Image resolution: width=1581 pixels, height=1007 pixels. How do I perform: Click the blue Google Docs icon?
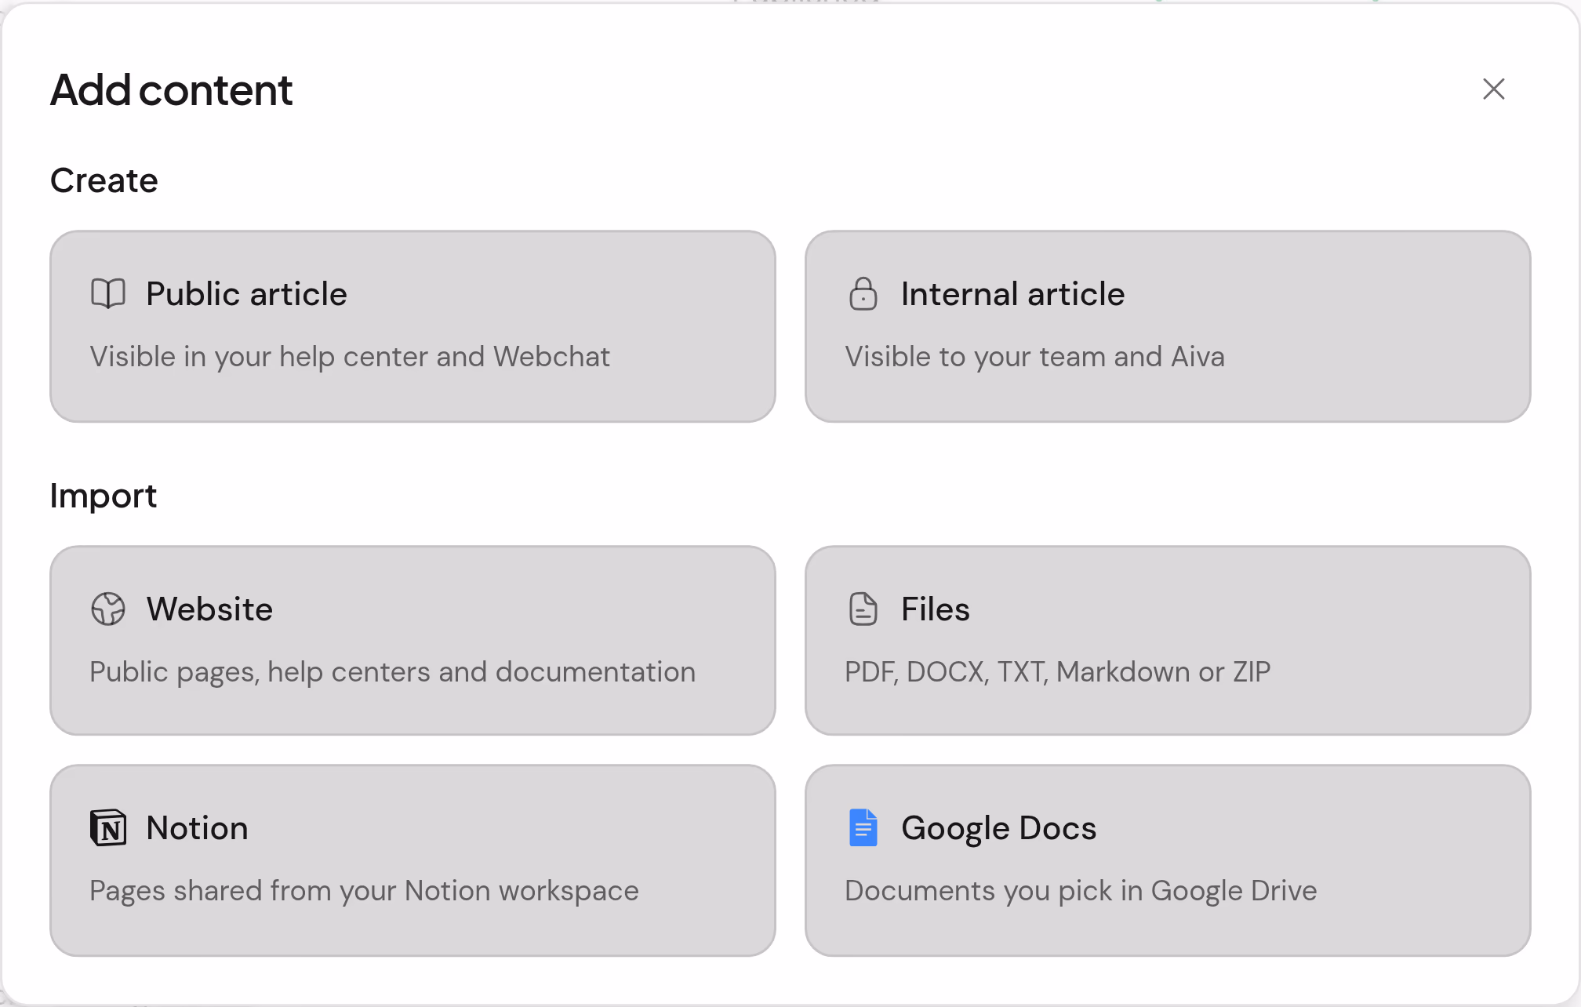click(863, 827)
